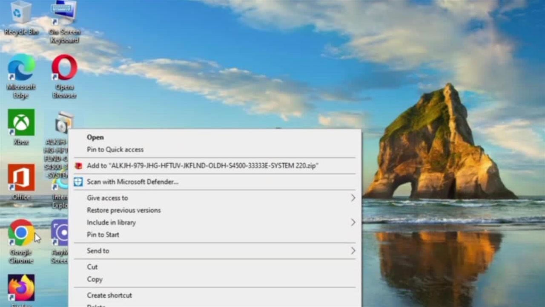Expand the Include in library submenu arrow
Viewport: 545px width, 307px height.
[x=353, y=223]
